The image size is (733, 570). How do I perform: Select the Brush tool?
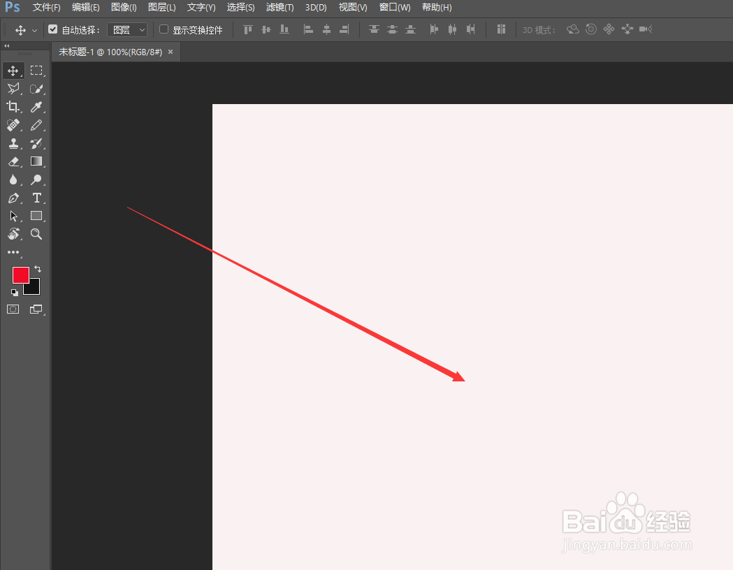pos(36,125)
